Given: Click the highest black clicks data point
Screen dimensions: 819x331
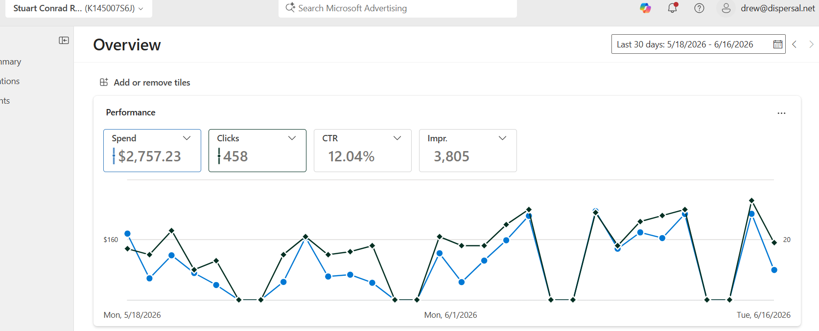Looking at the screenshot, I should click(x=751, y=200).
